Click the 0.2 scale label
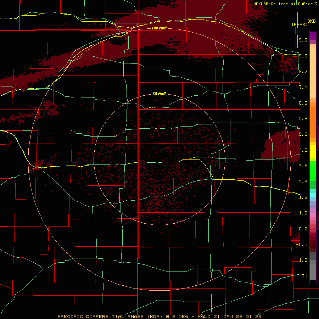The width and height of the screenshot is (319, 319). coord(303,229)
